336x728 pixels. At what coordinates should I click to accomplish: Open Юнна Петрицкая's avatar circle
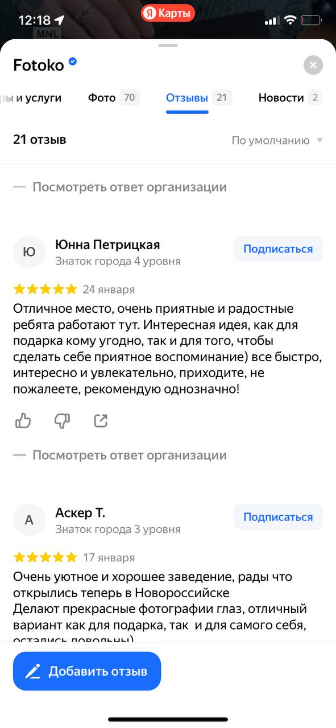[x=29, y=252]
